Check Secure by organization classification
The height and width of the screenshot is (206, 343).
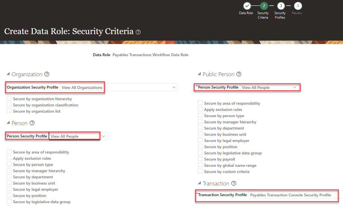[9, 105]
